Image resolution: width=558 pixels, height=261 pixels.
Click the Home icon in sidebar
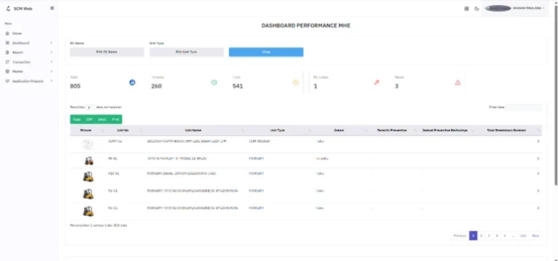(7, 33)
